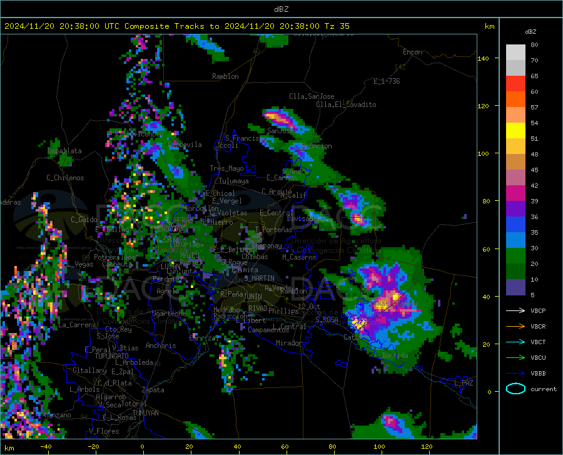Click the S_MARTIN place label
This screenshot has width=563, height=455.
click(259, 279)
